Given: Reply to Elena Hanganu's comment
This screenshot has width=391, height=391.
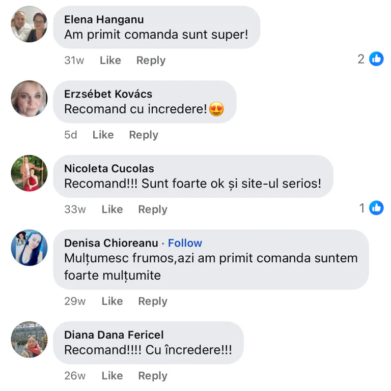Looking at the screenshot, I should pos(151,60).
